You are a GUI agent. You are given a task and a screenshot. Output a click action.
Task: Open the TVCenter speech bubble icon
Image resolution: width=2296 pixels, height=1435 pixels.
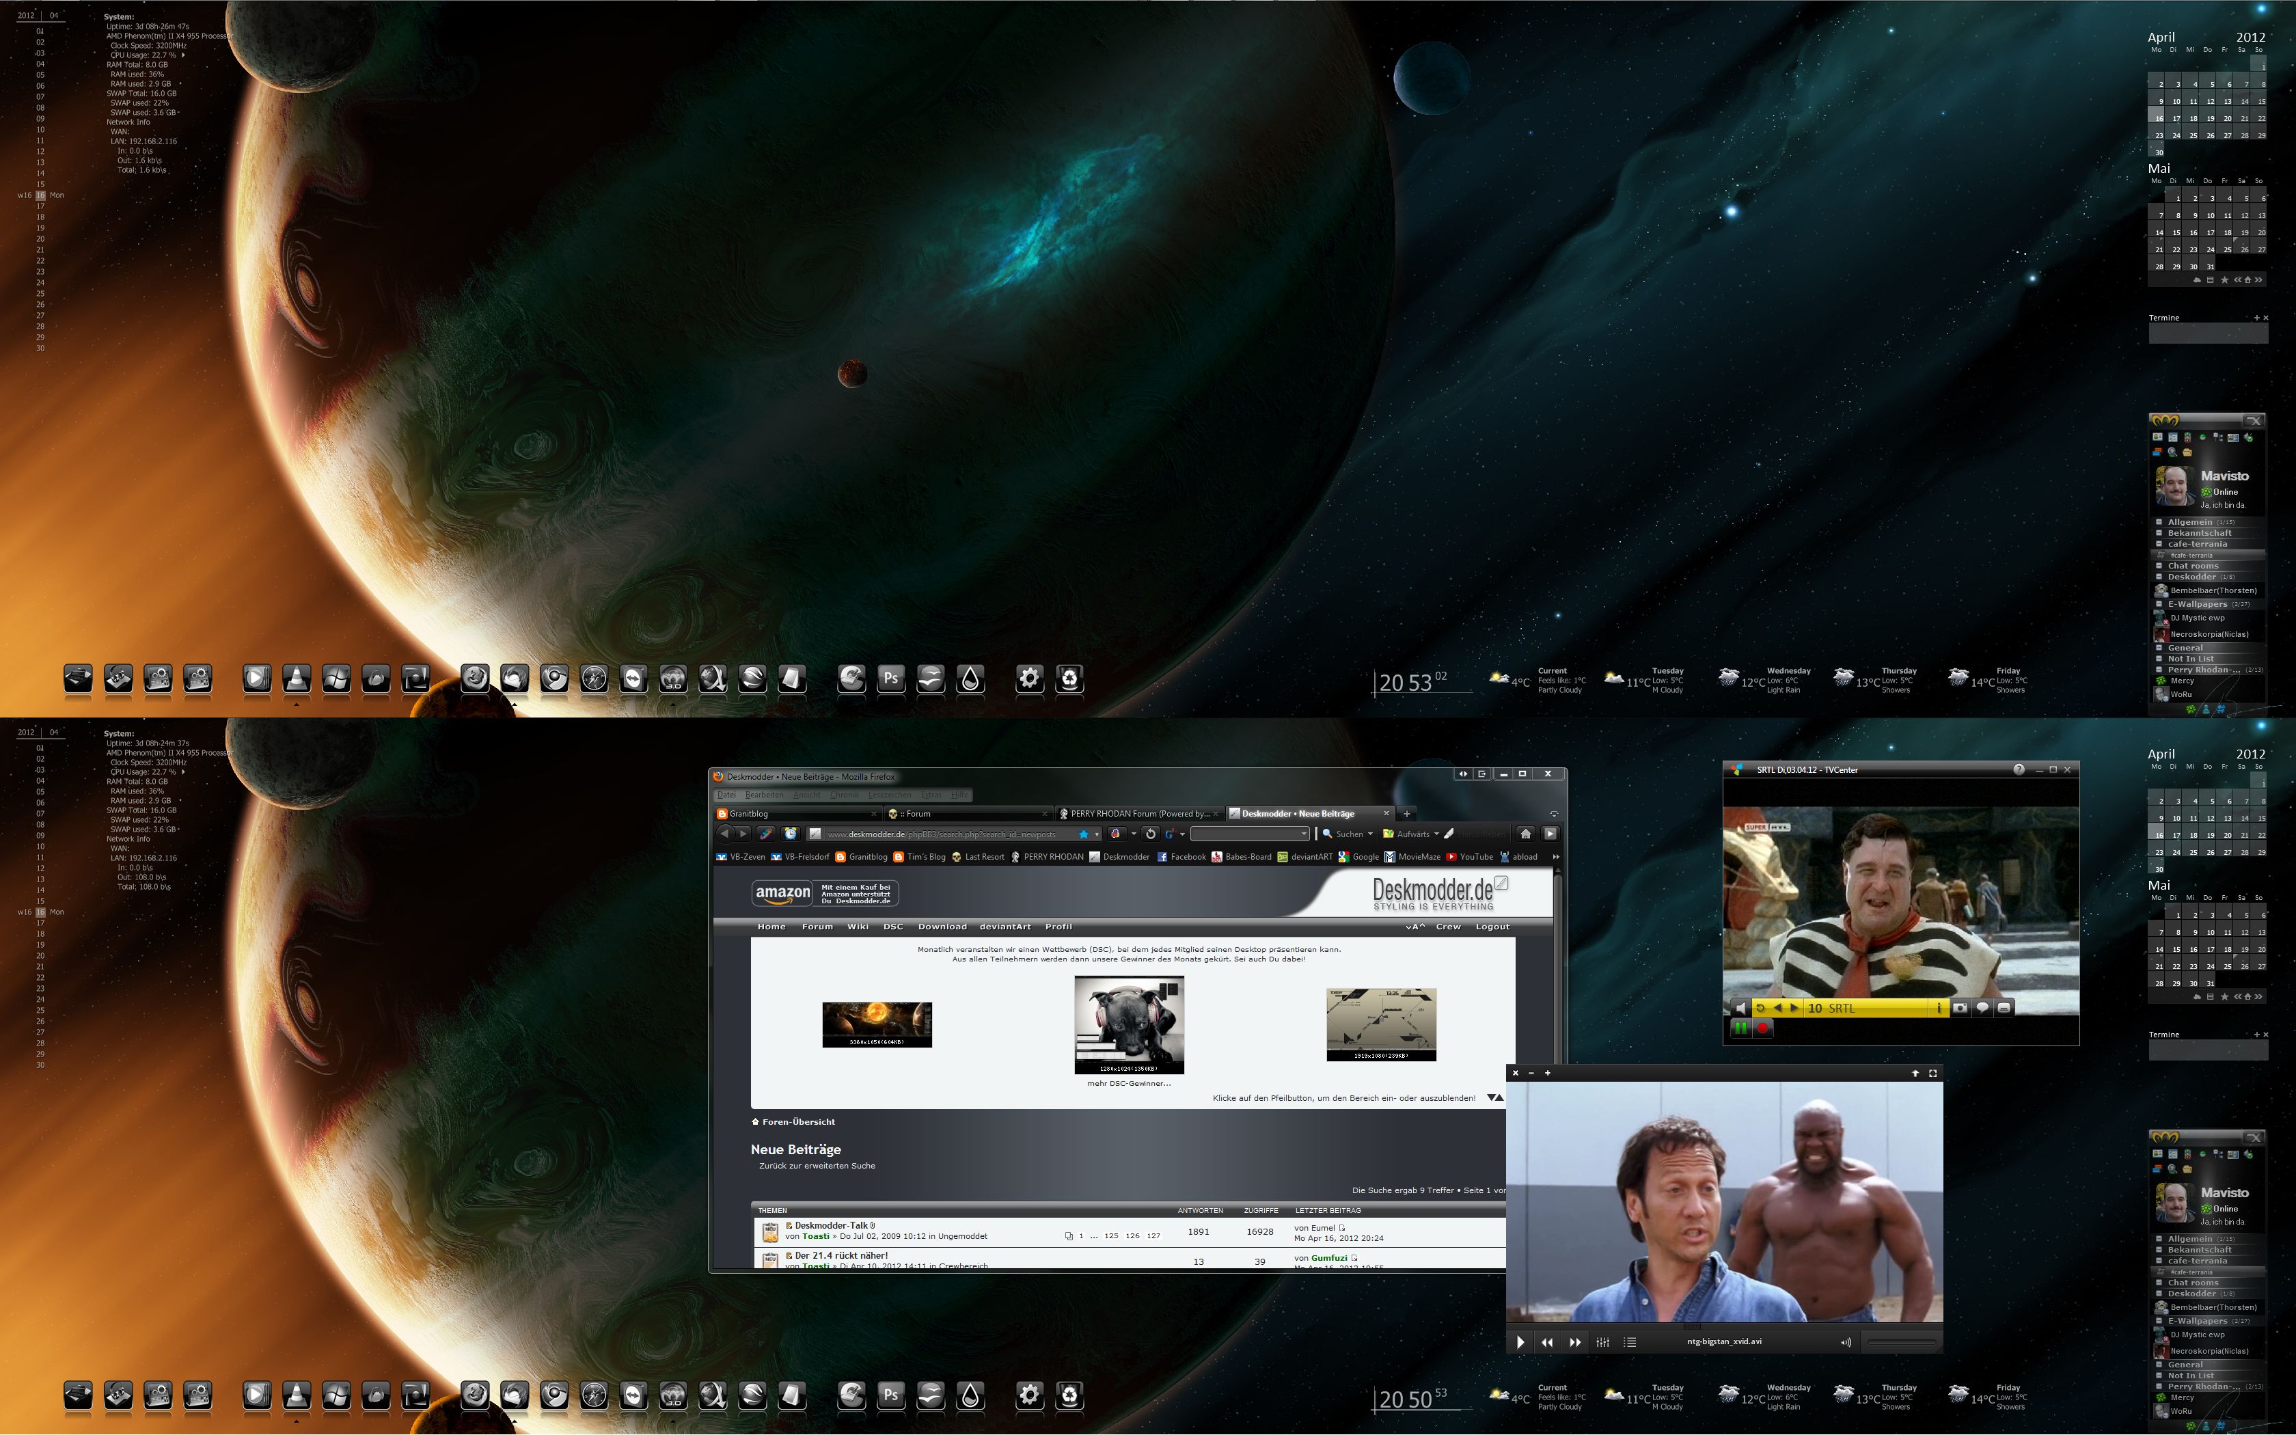[1983, 1008]
